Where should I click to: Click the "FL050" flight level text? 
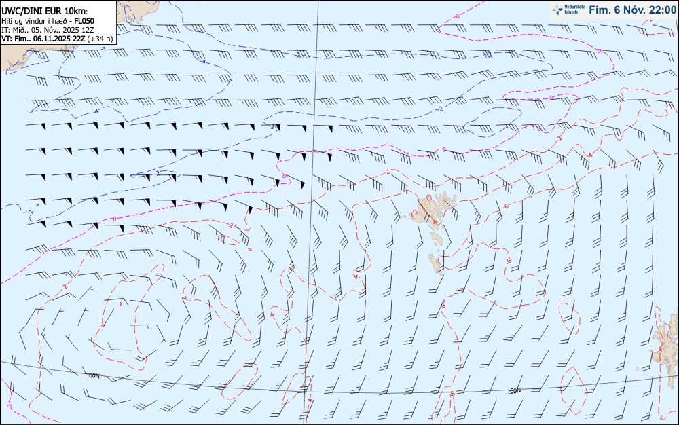[84, 21]
